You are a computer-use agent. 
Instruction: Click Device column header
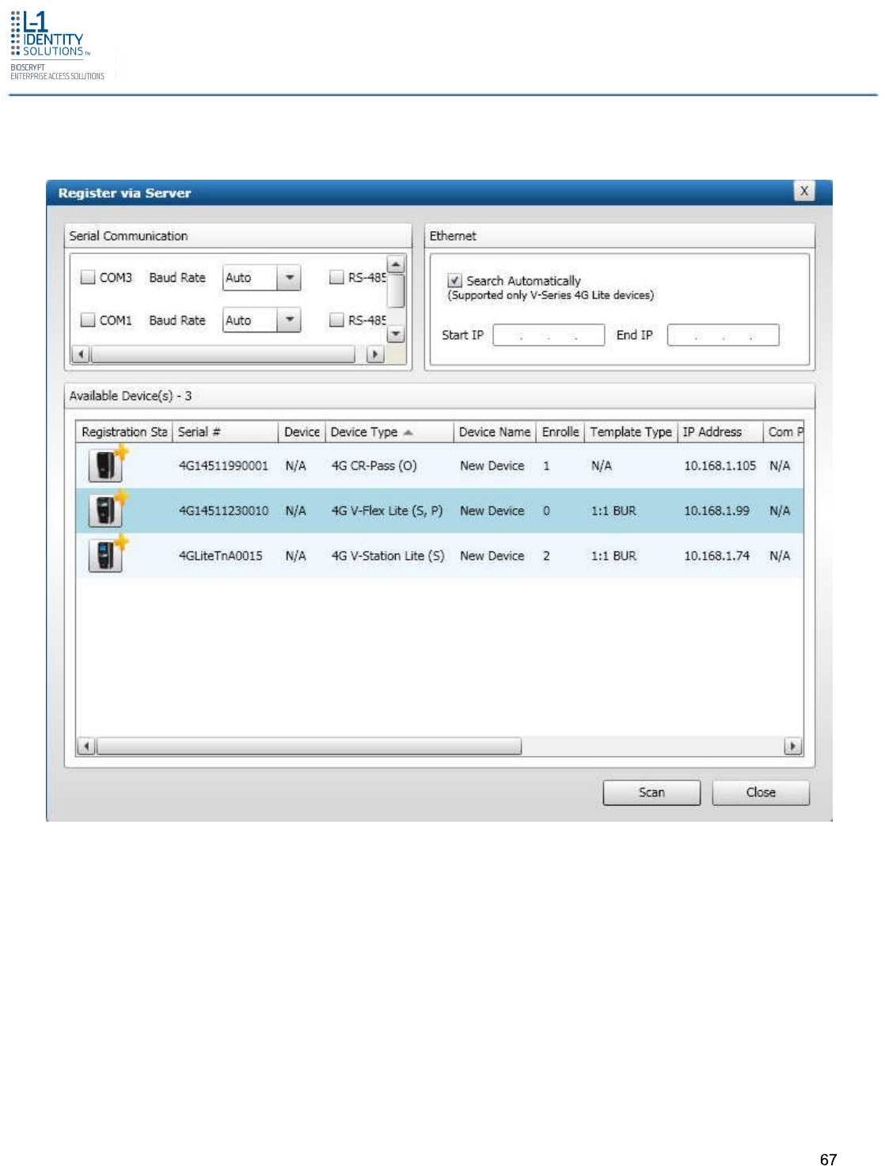[302, 432]
